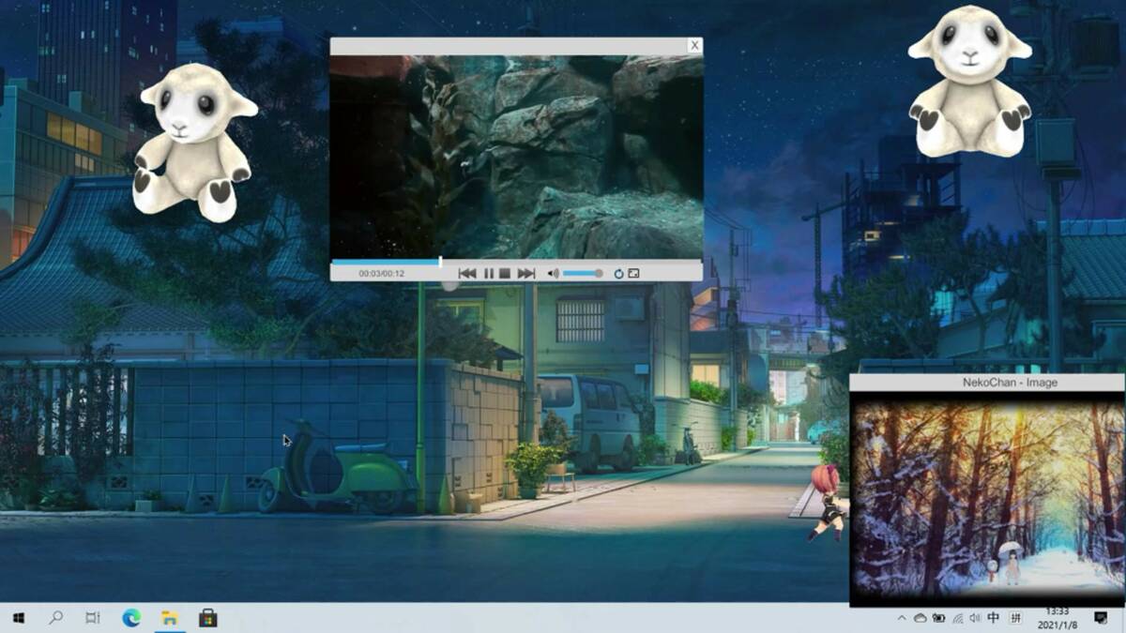Click the NekoChan - Image title bar

click(x=987, y=382)
